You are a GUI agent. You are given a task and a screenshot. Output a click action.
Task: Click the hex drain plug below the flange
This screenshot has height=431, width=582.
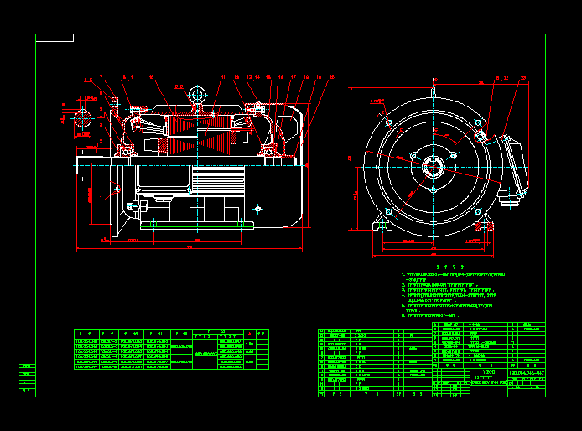point(137,206)
